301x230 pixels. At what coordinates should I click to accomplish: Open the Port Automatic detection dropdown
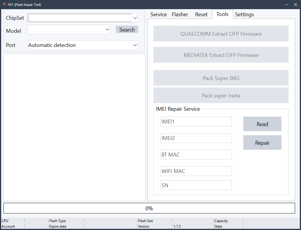[82, 45]
